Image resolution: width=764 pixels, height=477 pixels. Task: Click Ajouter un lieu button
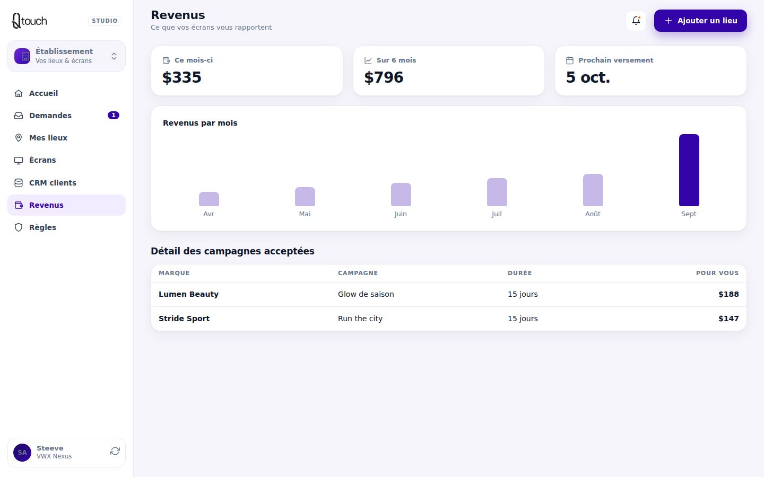700,21
